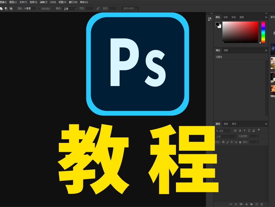Image resolution: width=275 pixels, height=207 pixels.
Task: Toggle lock transparent pixels
Action: coord(224,142)
